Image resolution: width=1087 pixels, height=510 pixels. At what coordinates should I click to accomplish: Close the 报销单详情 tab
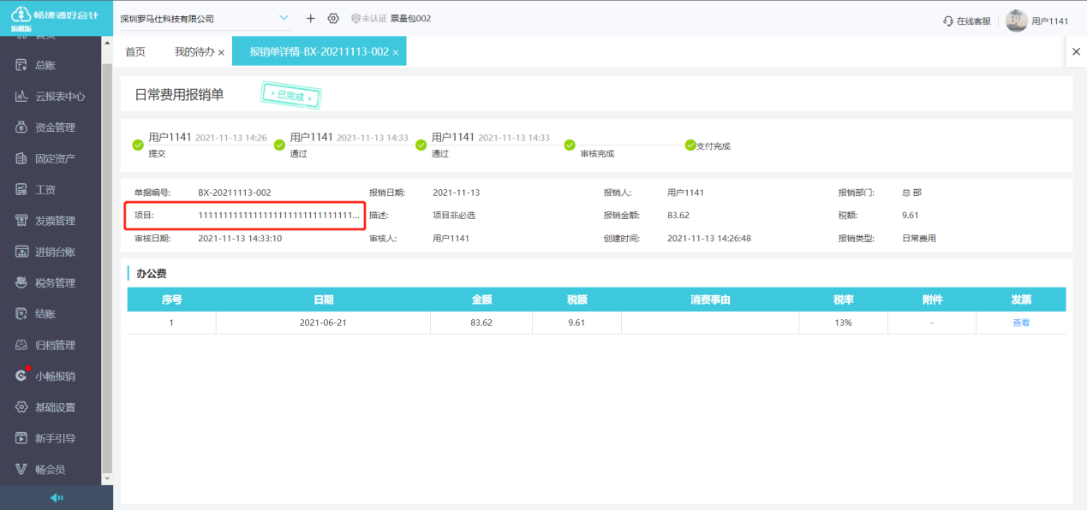[396, 53]
